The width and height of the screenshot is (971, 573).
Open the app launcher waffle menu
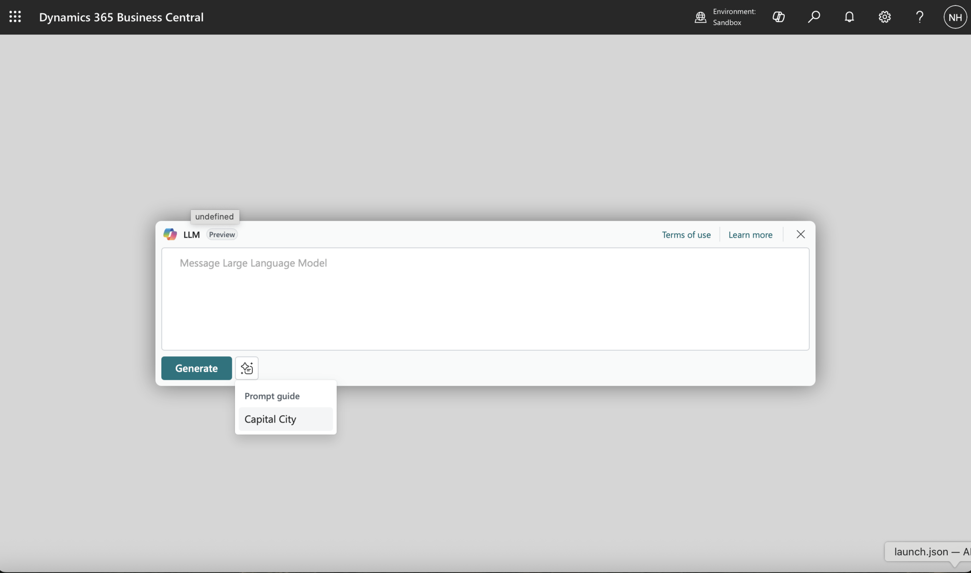(15, 17)
